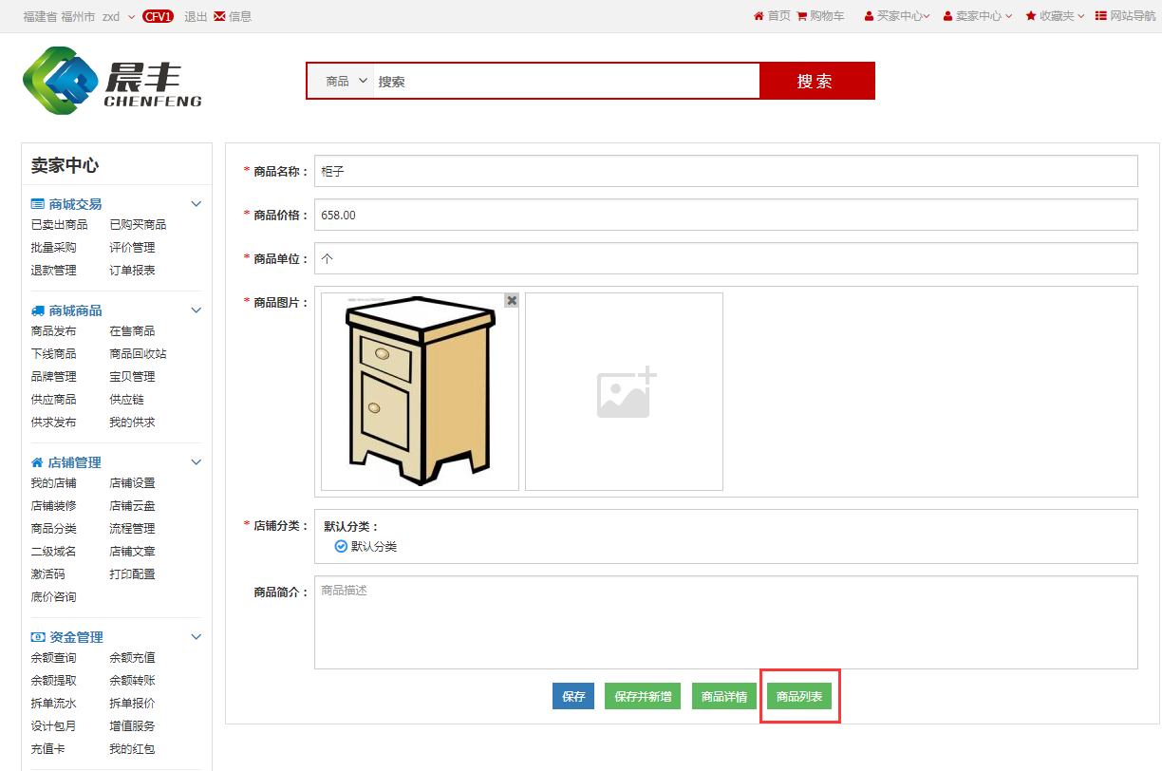Click the site navigation grid icon

1101,16
